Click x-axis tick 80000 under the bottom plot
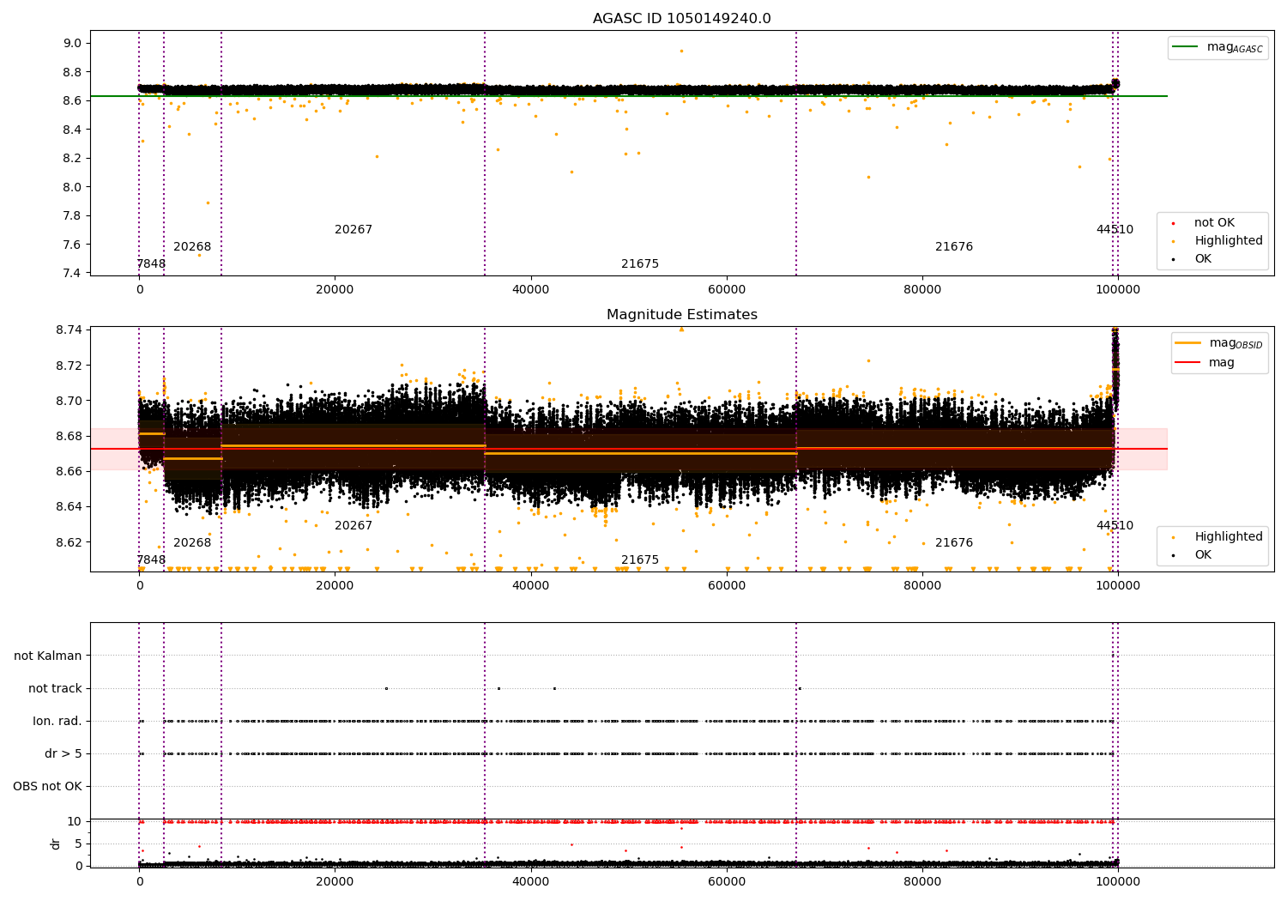 point(921,881)
